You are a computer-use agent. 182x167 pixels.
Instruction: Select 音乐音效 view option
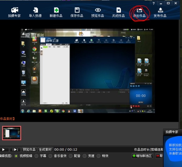58,156
